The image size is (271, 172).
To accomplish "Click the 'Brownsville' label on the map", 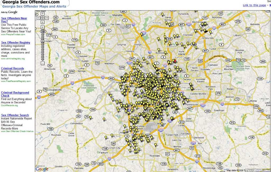I will pos(50,69).
